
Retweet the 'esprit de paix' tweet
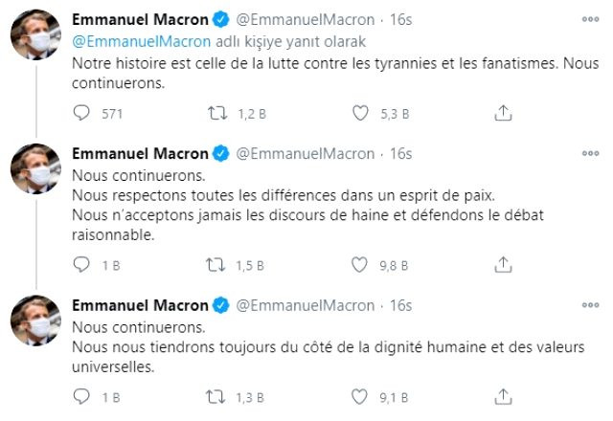(x=219, y=264)
